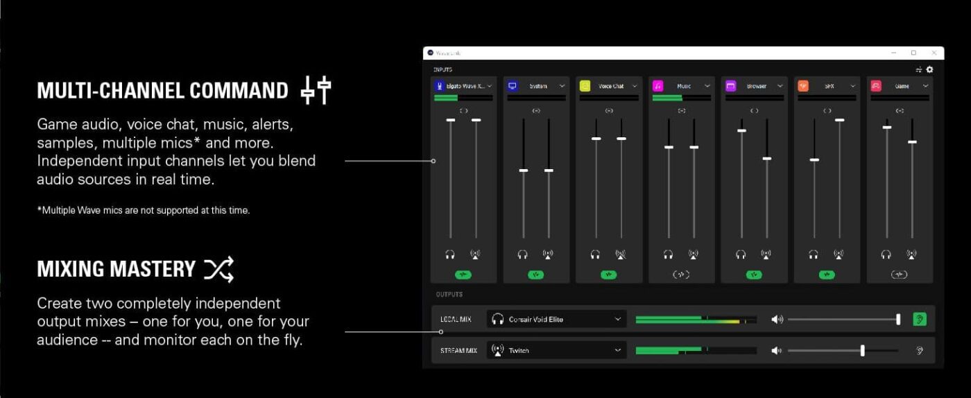Screen dimensions: 971x398
Task: Click the Game channel controller icon
Action: click(x=876, y=86)
